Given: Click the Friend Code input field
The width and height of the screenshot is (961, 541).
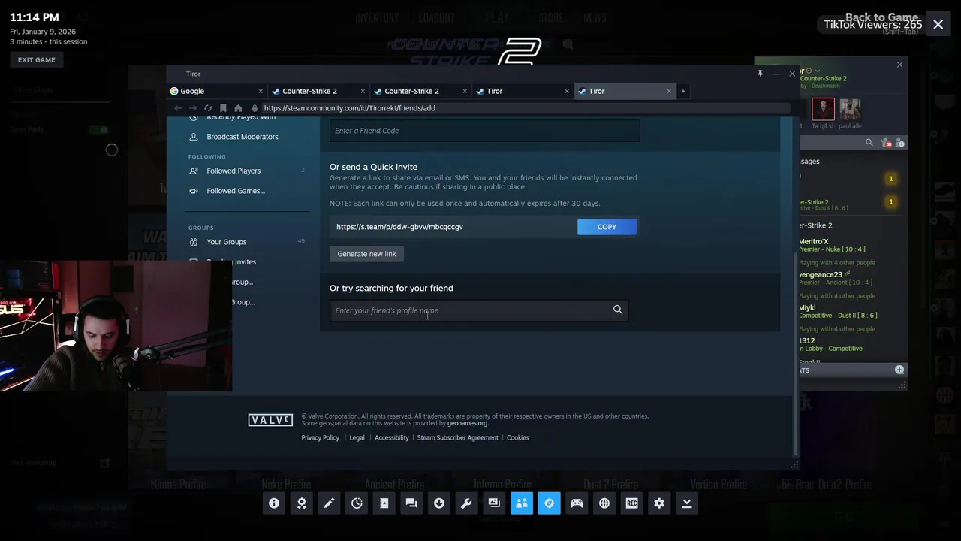Looking at the screenshot, I should click(x=484, y=131).
